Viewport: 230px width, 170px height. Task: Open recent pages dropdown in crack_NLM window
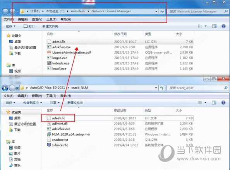click(17, 88)
